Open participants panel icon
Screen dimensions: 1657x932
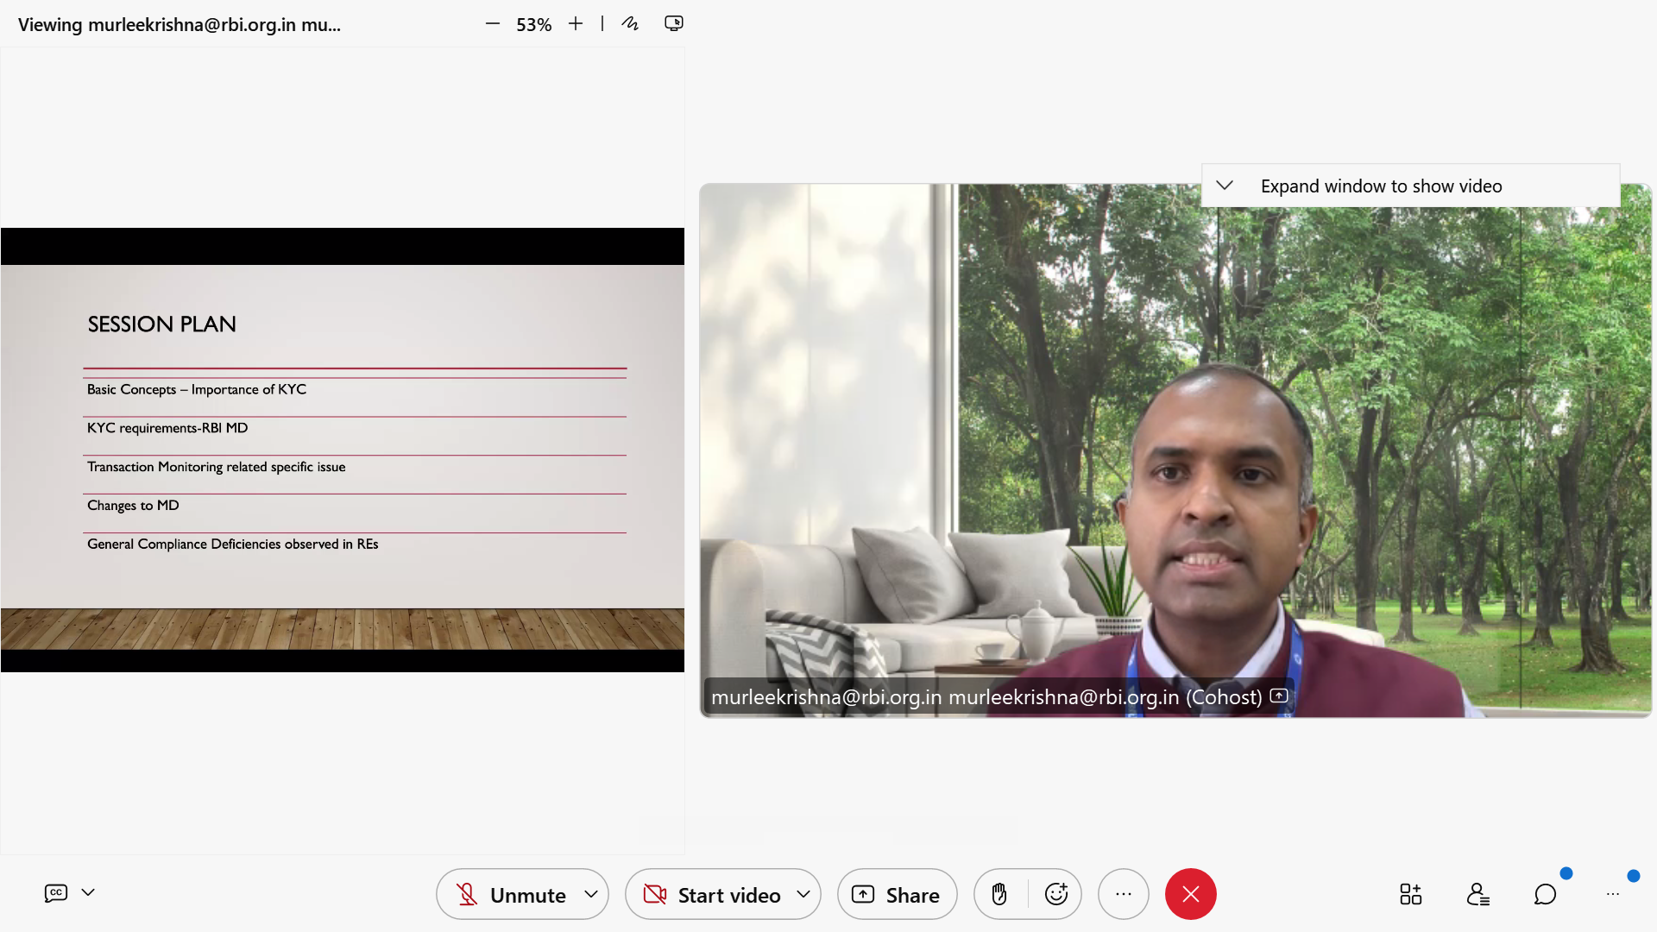tap(1477, 894)
